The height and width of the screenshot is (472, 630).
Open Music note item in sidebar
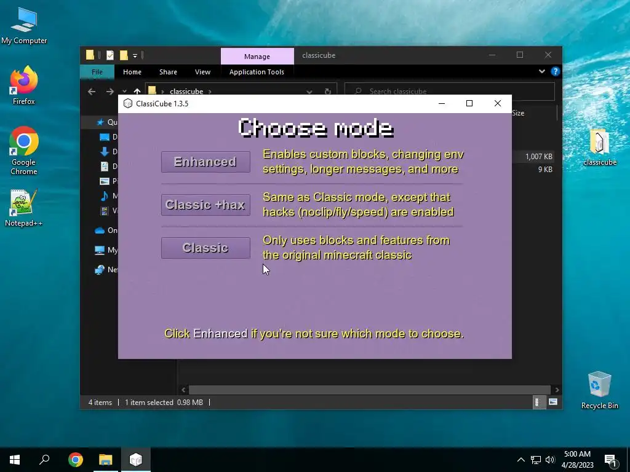[x=105, y=196]
